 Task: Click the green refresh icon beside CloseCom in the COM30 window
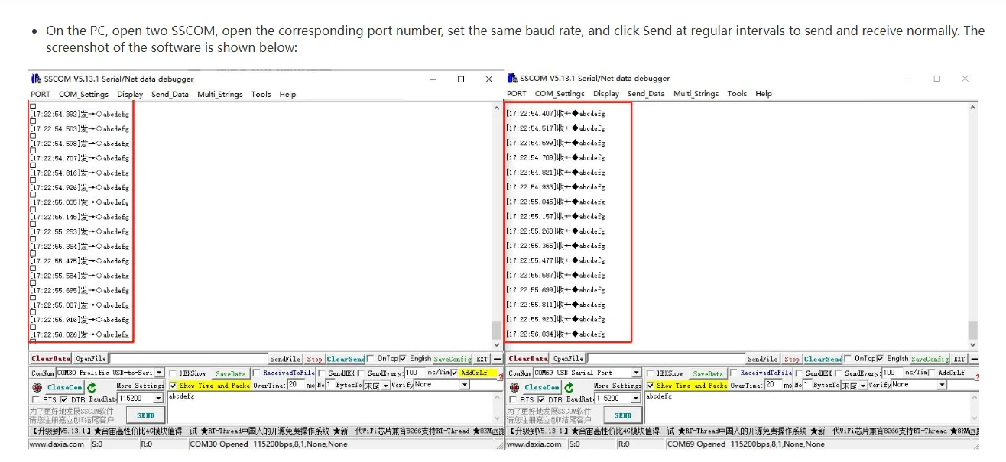click(92, 387)
